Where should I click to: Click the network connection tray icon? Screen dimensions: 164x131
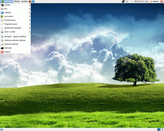tap(123, 1)
